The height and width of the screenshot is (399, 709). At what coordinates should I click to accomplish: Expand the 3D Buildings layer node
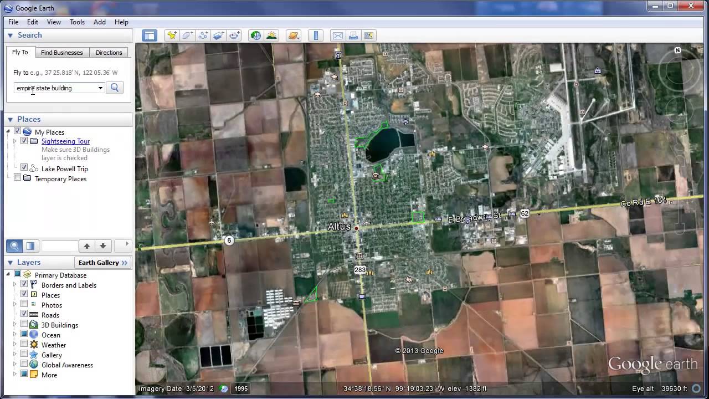tap(15, 324)
